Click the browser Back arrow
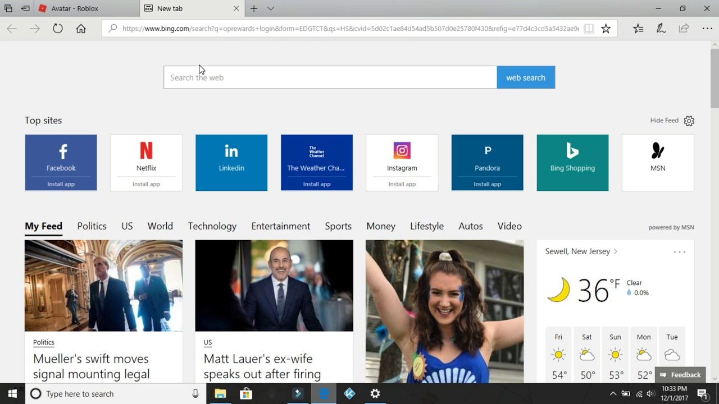719x404 pixels. tap(12, 29)
